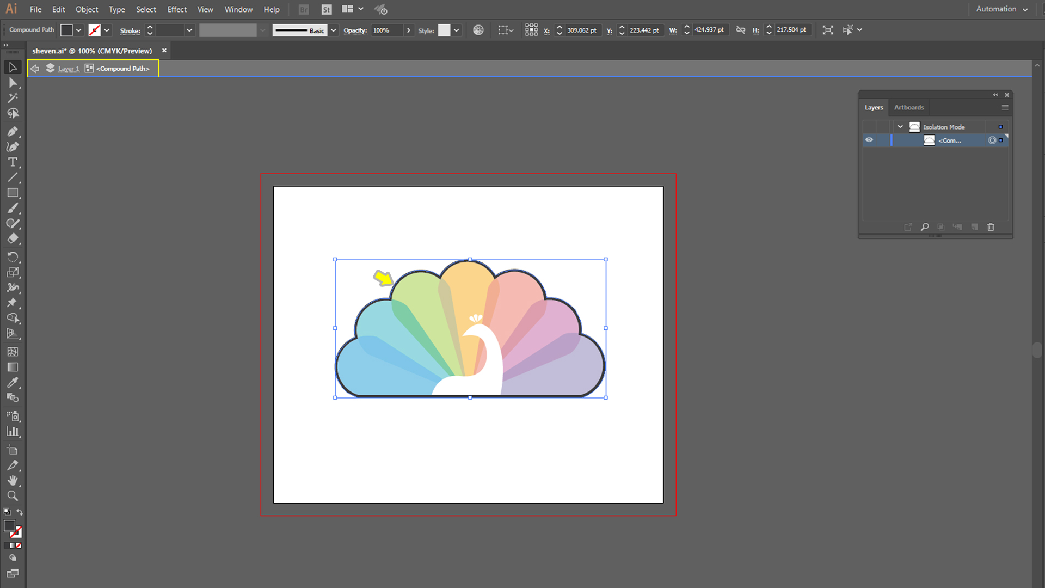Select the Type tool
Screen dimensions: 1045x588
(x=13, y=162)
